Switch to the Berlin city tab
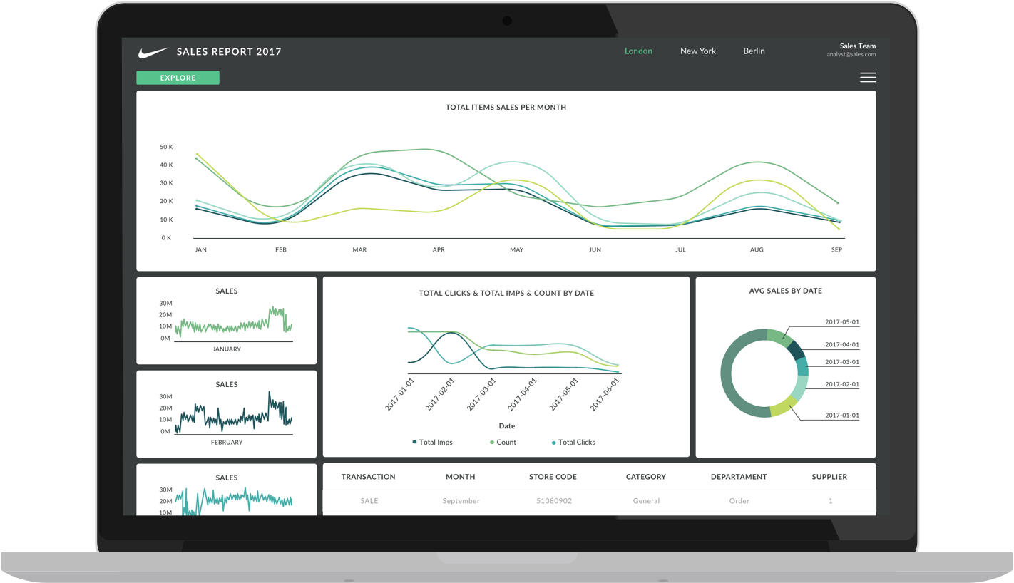Screen dimensions: 1014x583 [754, 51]
